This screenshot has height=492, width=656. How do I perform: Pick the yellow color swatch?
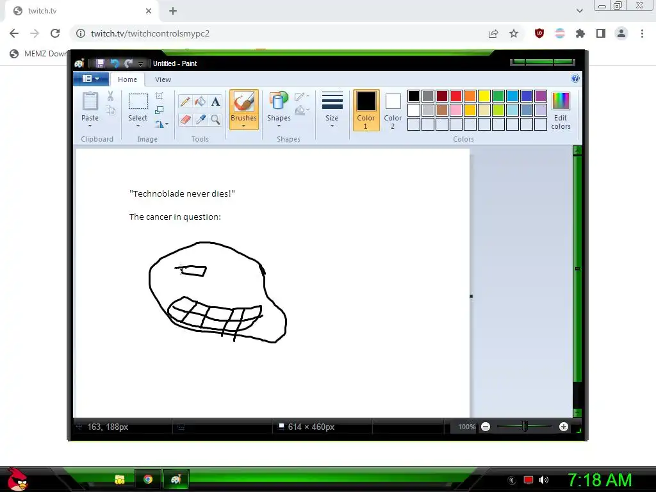tap(484, 96)
